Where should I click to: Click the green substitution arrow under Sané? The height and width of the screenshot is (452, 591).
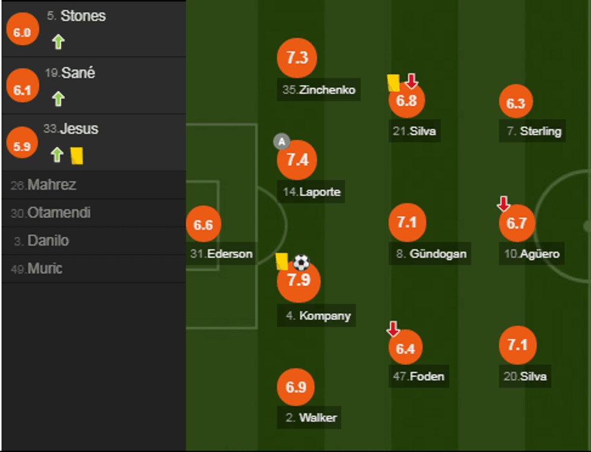pos(58,98)
